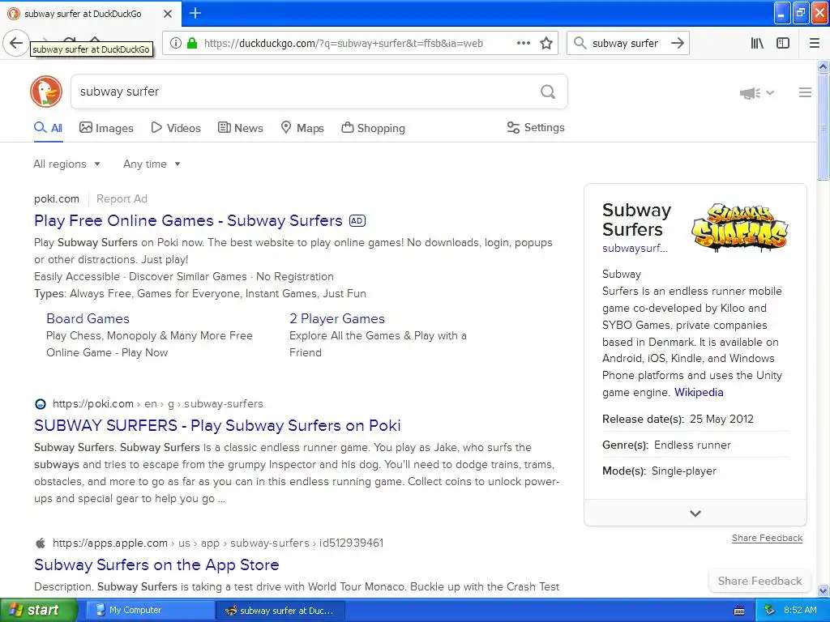Click underlined Share Feedback link below panel
Image resolution: width=830 pixels, height=622 pixels.
(x=767, y=538)
